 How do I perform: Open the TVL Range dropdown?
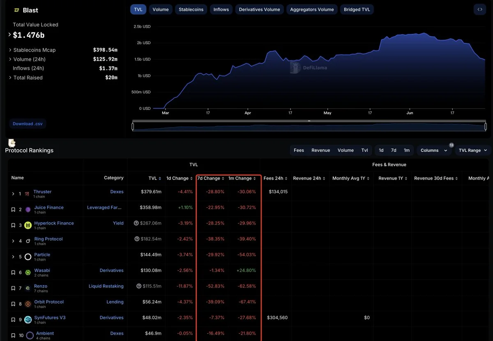pos(472,150)
